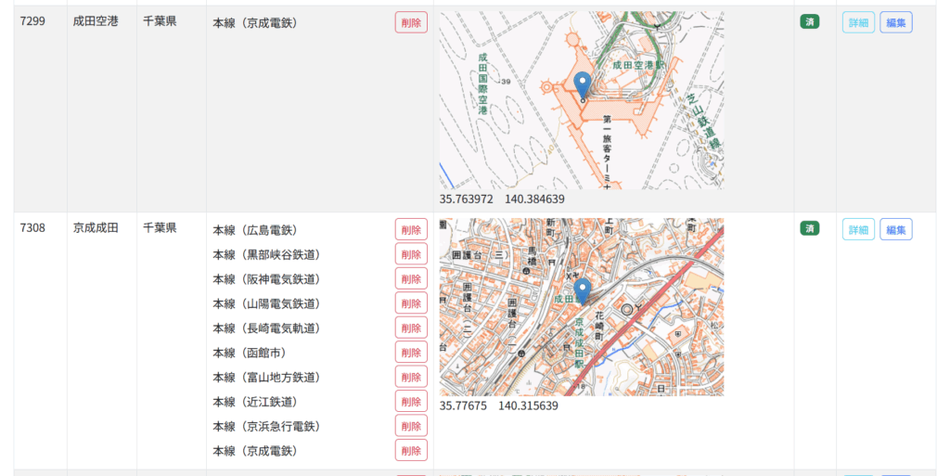950x476 pixels.
Task: Delete 本線（富山地方鉄道）line entry
Action: point(411,377)
